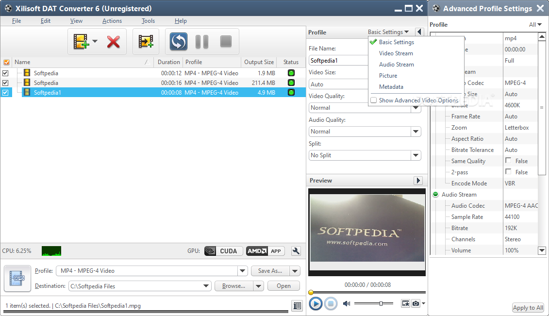Stop the preview playback

tap(331, 303)
